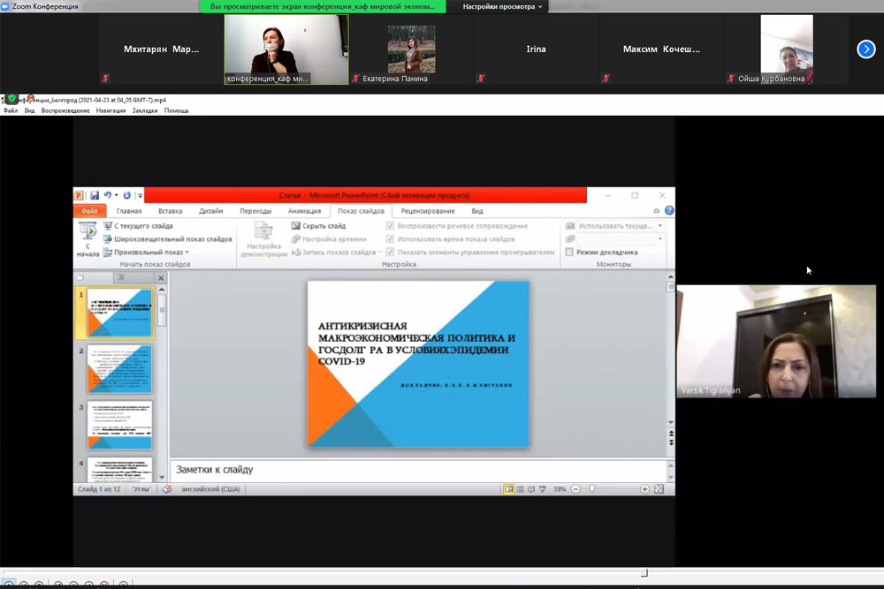Switch to slide sorter view icon
This screenshot has height=589, width=884.
tap(522, 489)
